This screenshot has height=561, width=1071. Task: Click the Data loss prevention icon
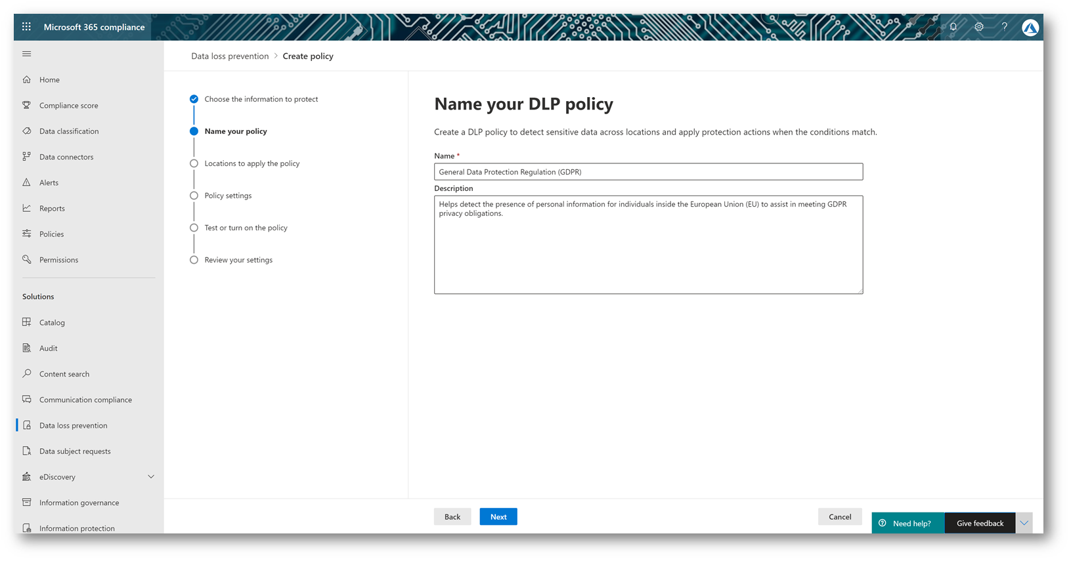(27, 425)
